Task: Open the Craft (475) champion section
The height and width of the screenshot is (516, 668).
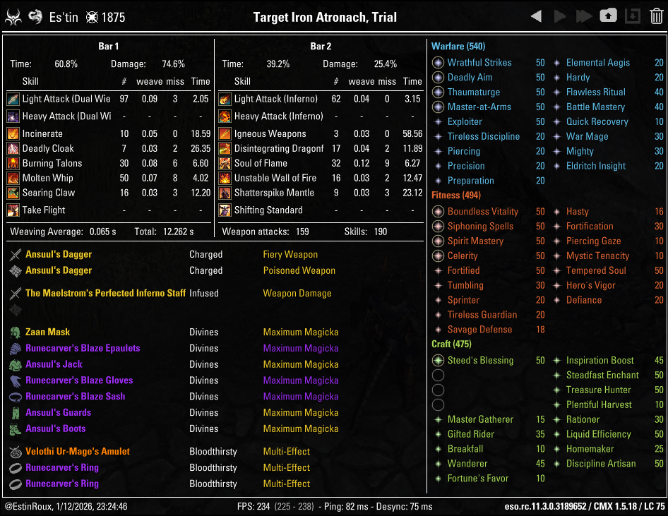Action: 451,344
